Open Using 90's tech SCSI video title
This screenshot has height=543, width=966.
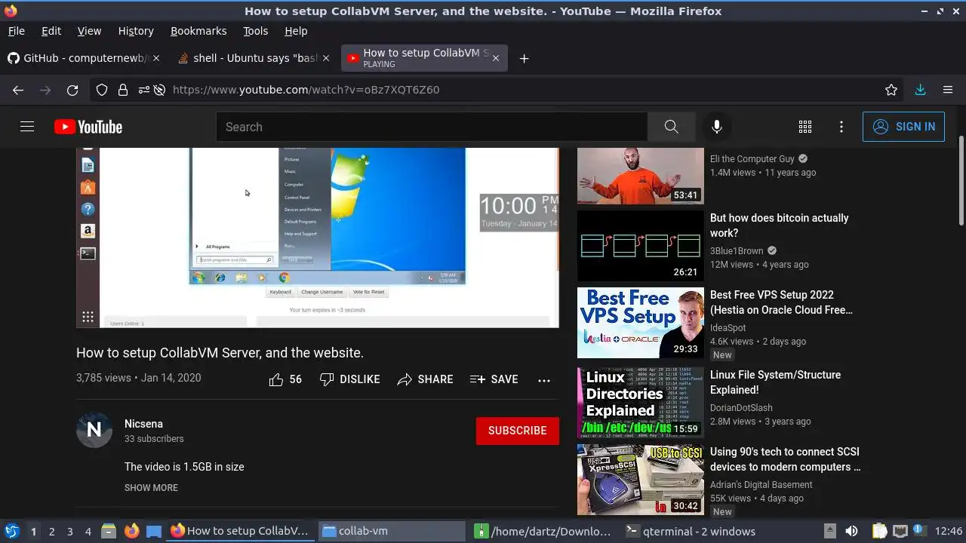tap(785, 459)
